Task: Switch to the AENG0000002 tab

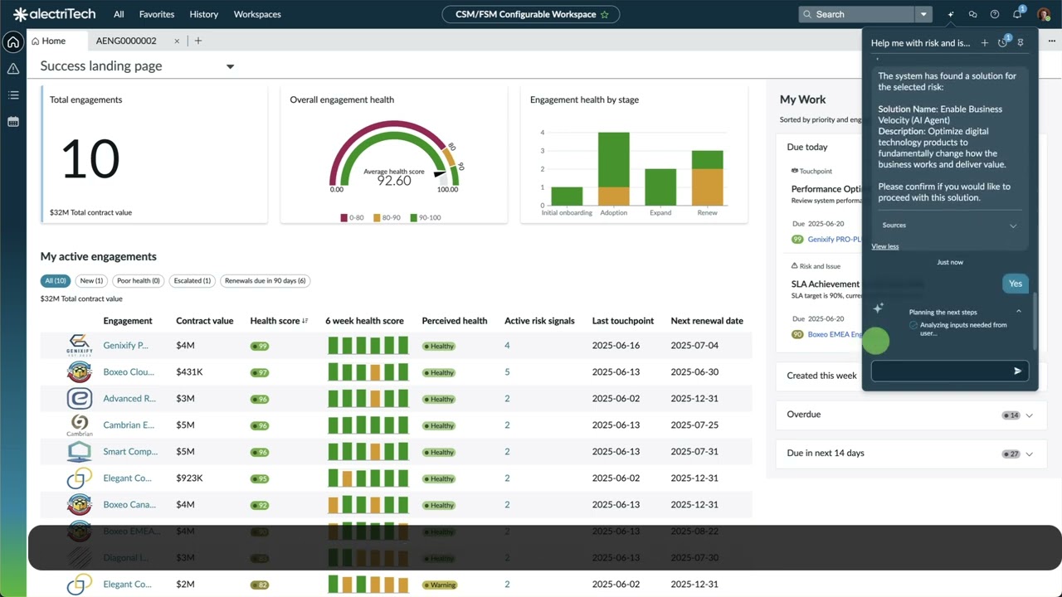Action: coord(125,41)
